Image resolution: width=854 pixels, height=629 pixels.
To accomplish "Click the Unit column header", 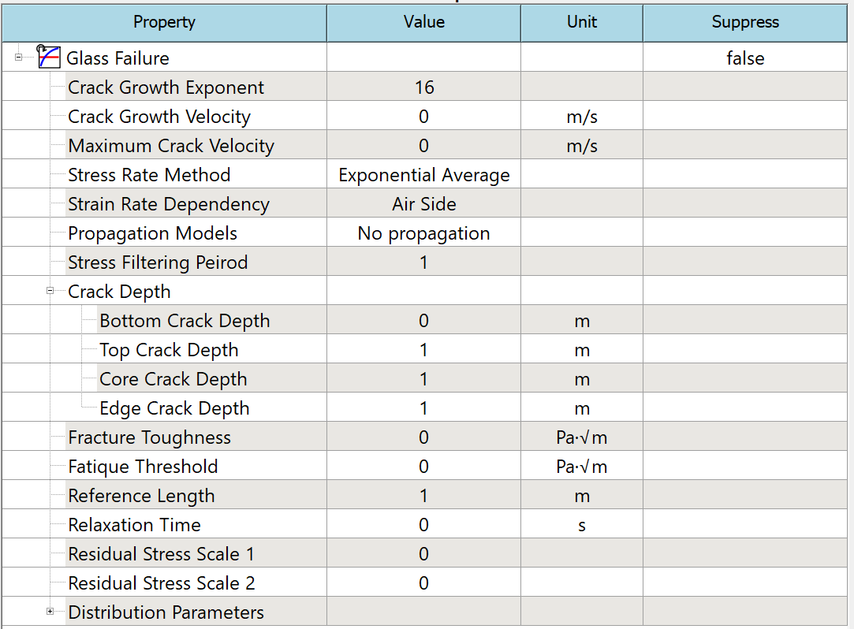I will click(x=581, y=22).
